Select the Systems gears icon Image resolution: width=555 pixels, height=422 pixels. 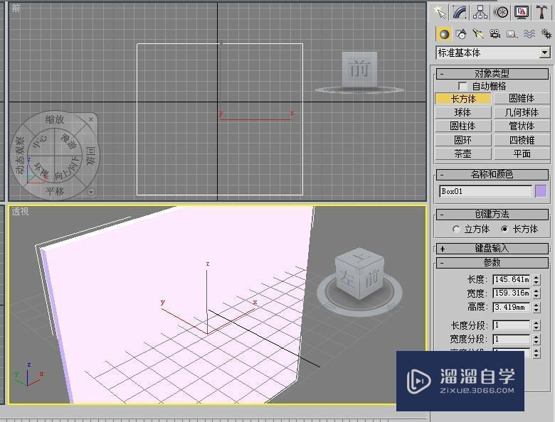pos(546,34)
